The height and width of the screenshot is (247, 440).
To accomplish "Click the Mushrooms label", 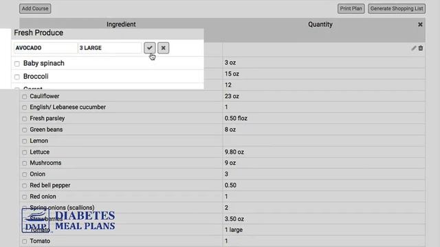I will 45,163.
